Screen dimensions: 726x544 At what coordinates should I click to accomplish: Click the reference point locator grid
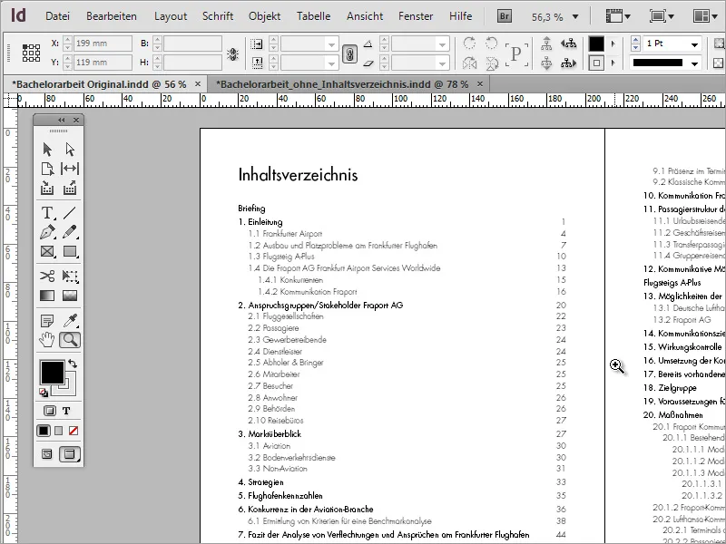click(31, 53)
